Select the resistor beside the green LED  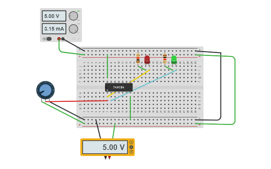click(165, 58)
